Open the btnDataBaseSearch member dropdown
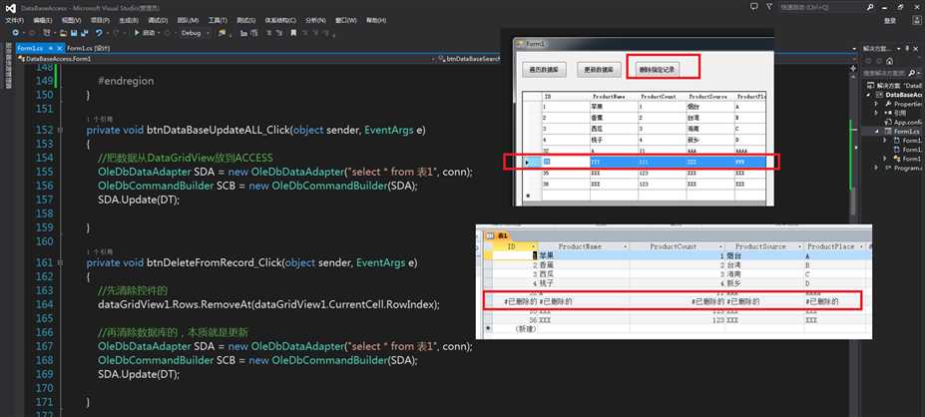 469,59
